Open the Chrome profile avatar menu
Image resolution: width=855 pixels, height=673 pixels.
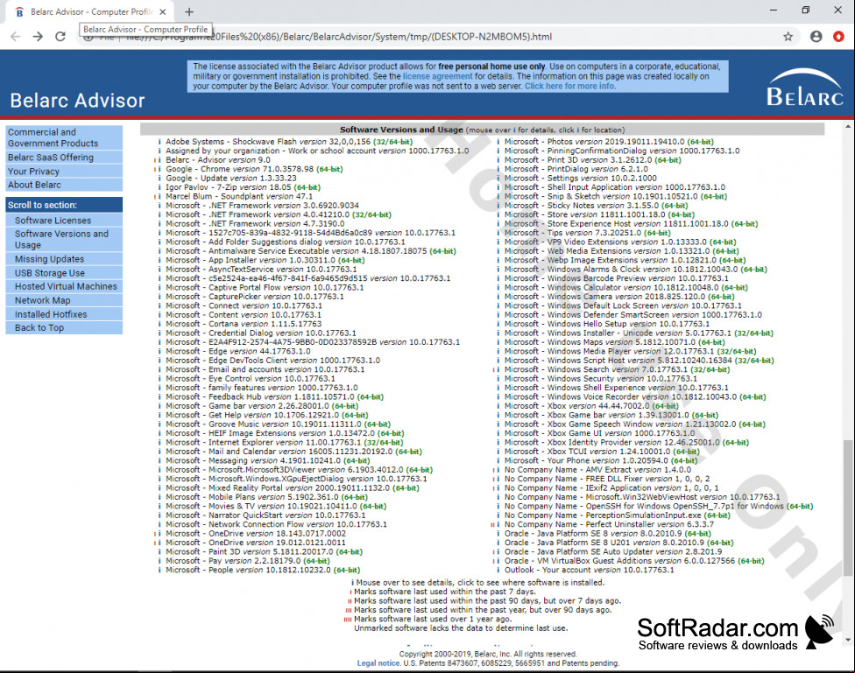pyautogui.click(x=816, y=37)
